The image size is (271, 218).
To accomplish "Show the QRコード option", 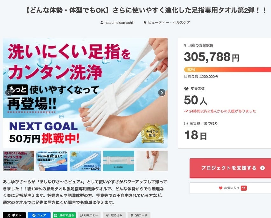I will click(x=139, y=215).
